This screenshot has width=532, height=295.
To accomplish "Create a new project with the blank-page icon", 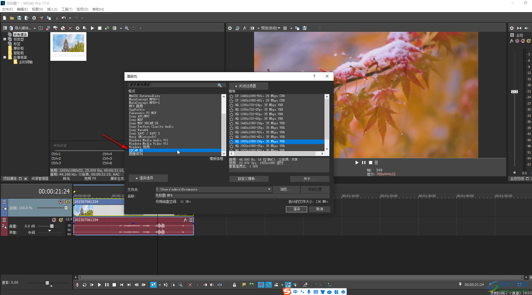I will click(x=5, y=18).
